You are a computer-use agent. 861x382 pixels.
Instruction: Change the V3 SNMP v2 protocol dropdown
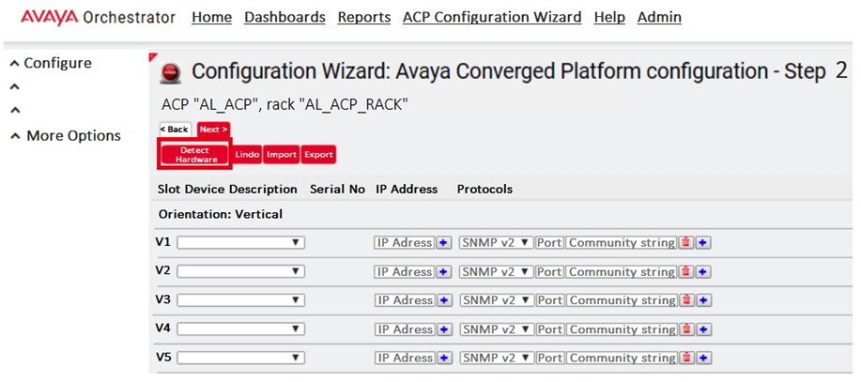click(x=497, y=300)
